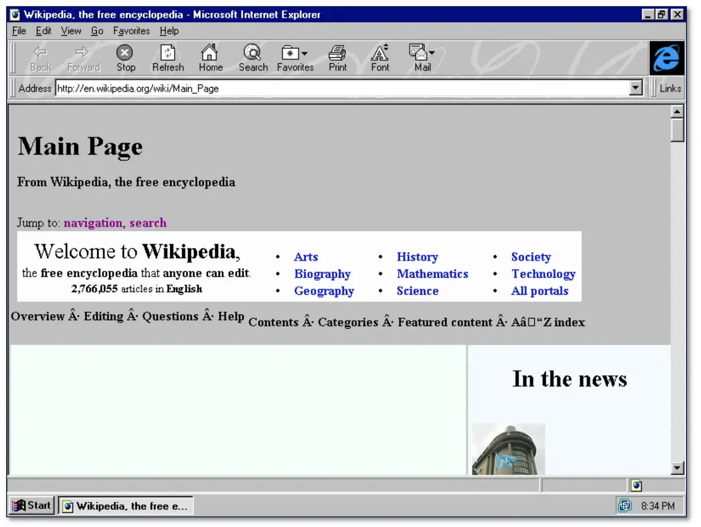
Task: Follow the search jump link
Action: [x=148, y=223]
